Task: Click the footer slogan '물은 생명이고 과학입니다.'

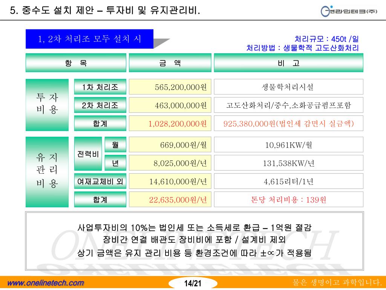Action: pos(337,282)
